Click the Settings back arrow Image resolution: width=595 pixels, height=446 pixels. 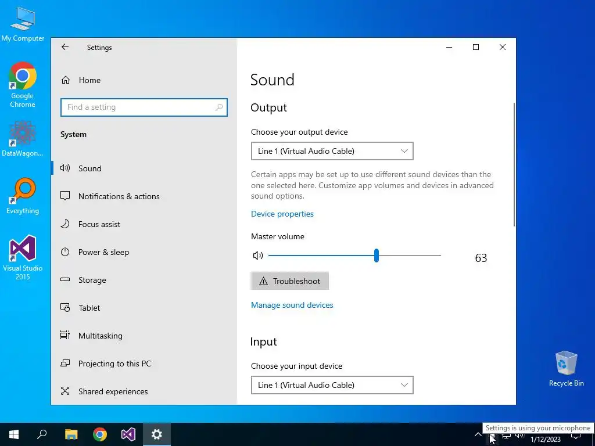(x=65, y=47)
